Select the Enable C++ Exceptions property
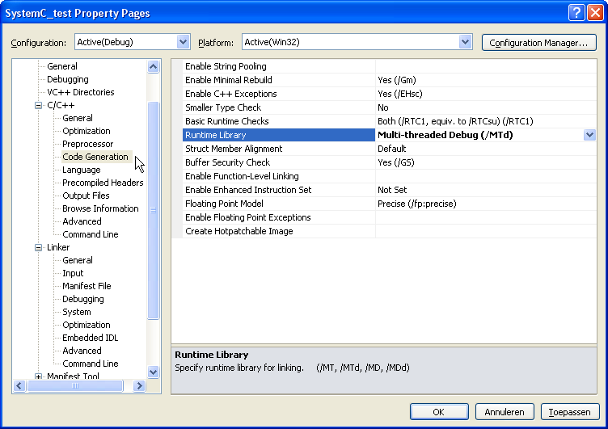The width and height of the screenshot is (608, 429). (230, 94)
